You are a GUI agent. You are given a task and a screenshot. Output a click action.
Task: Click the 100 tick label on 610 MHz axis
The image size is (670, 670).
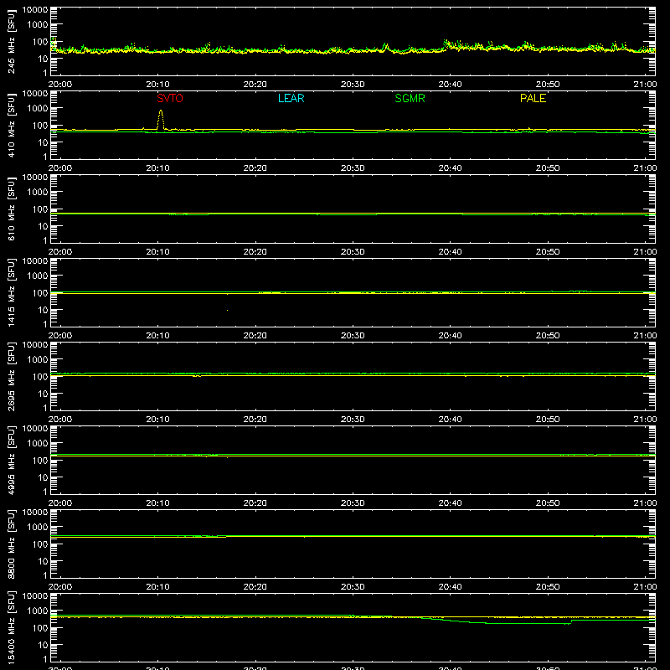pos(40,209)
